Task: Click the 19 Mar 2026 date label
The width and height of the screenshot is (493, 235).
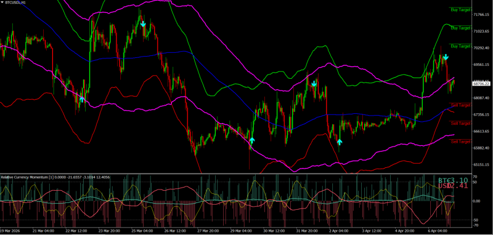Action: click(10, 231)
